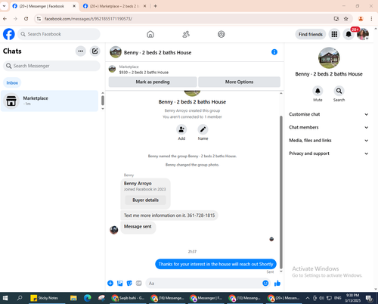Switch to Saqib bahi Chrome window

pyautogui.click(x=129, y=298)
